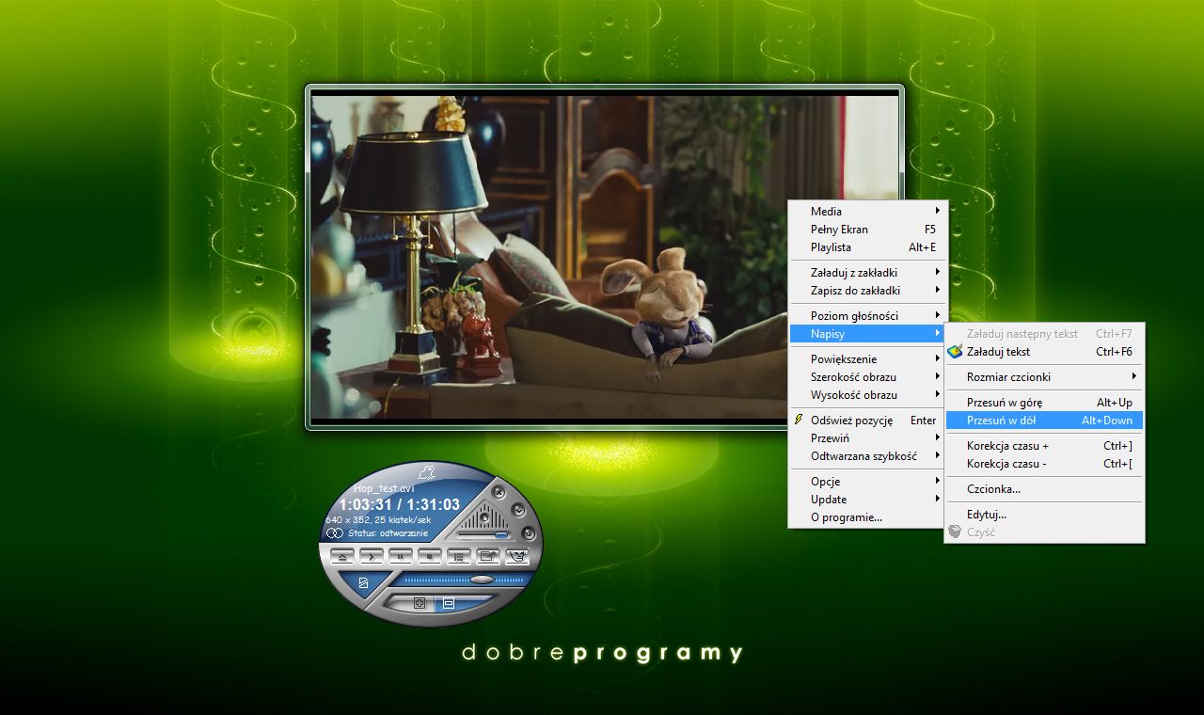Image resolution: width=1204 pixels, height=715 pixels.
Task: Select Załaduj tekst in Napisy submenu
Action: point(1044,351)
